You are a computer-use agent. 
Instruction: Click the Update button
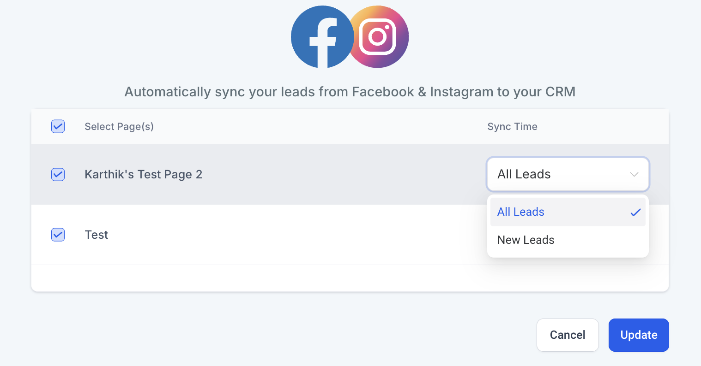[639, 335]
